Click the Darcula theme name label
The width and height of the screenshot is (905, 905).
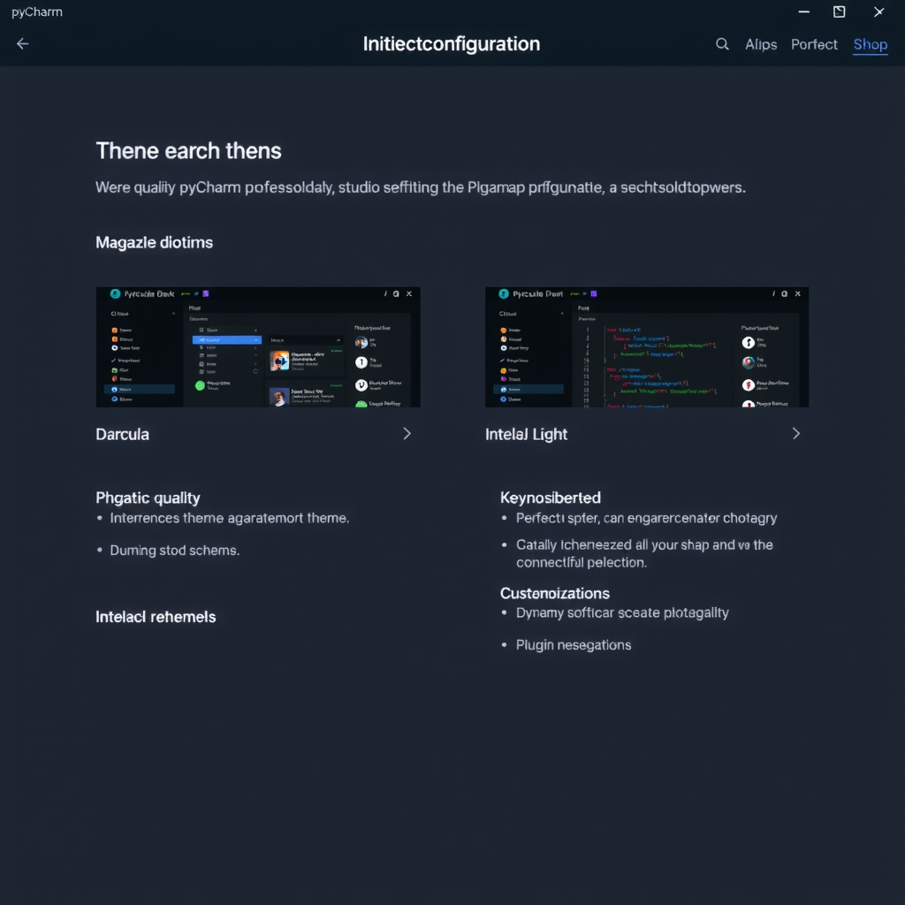coord(122,434)
